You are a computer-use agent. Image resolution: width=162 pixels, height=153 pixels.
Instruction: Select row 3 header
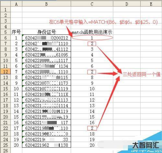(x=6, y=21)
